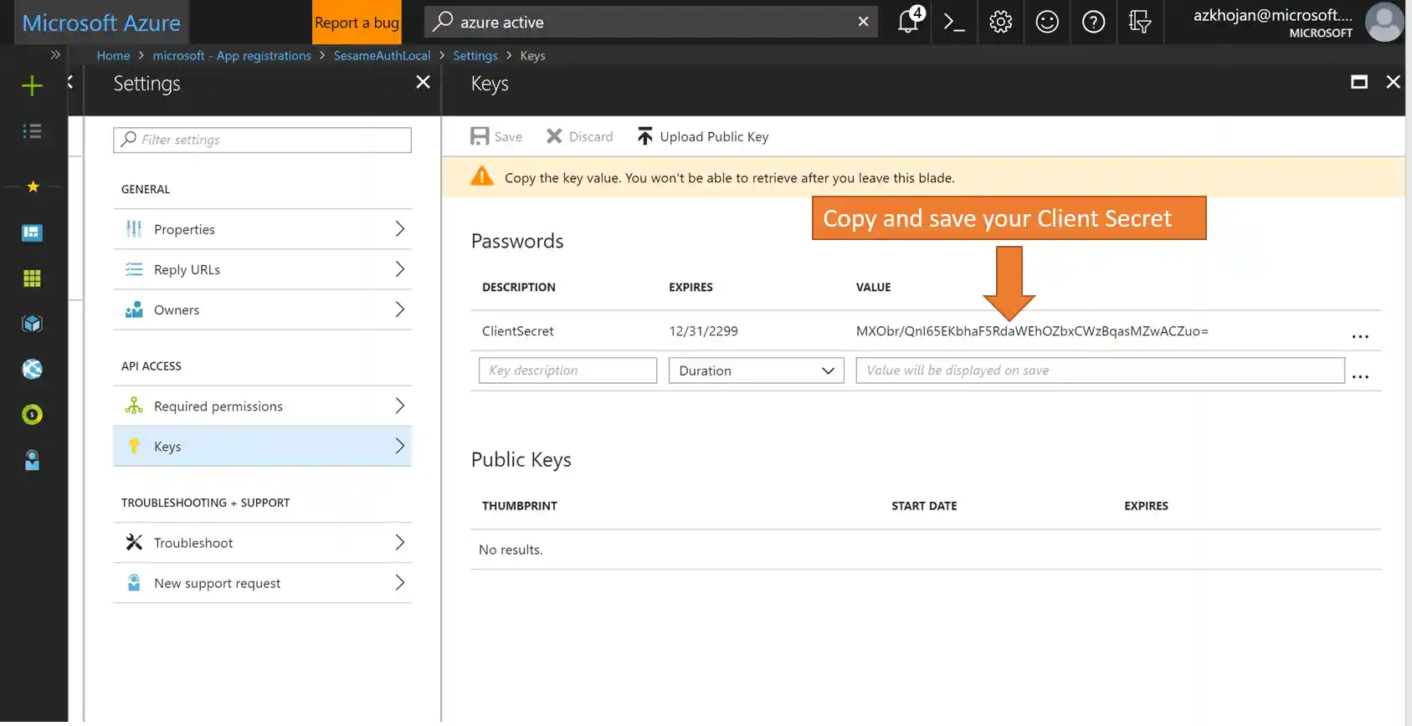1412x726 pixels.
Task: Click the bottom person badge sidebar icon
Action: (32, 460)
